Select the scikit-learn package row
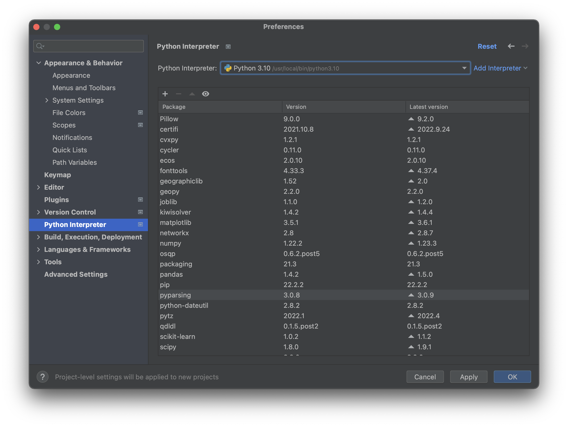The image size is (568, 427). point(344,337)
